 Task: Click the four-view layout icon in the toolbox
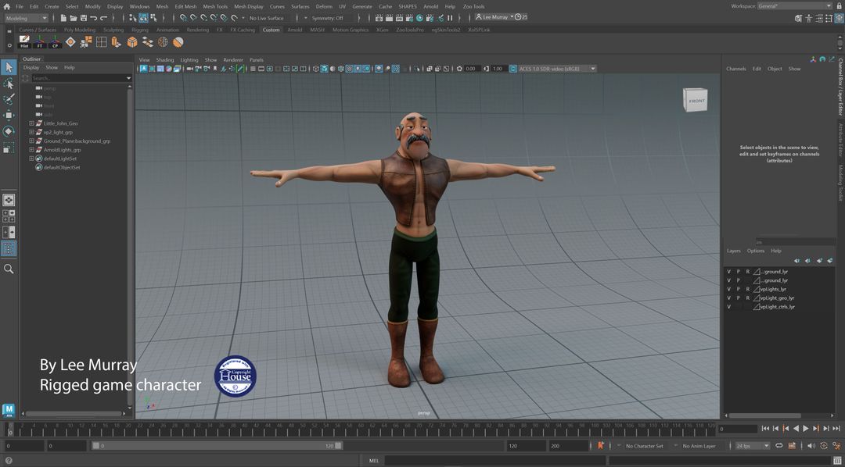click(x=9, y=217)
